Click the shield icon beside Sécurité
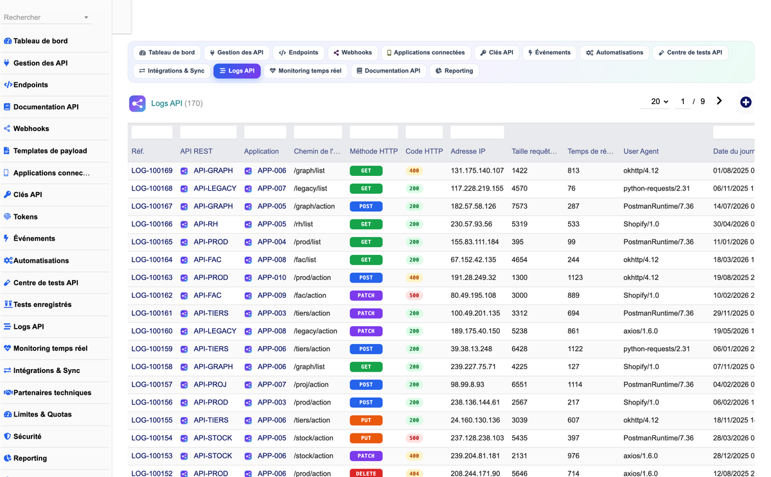Image resolution: width=771 pixels, height=477 pixels. pos(7,436)
